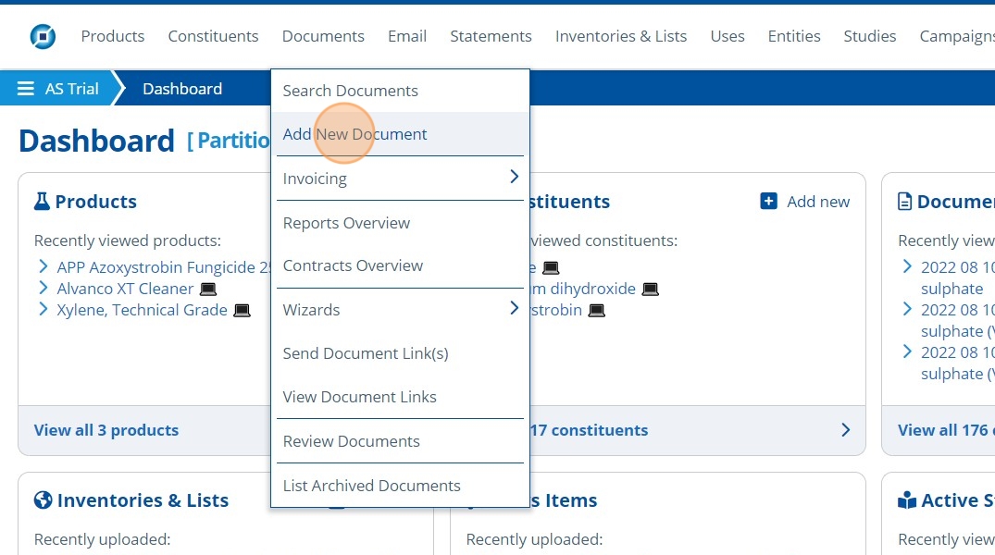Click Products card heading
Image resolution: width=995 pixels, height=555 pixels.
tap(96, 202)
